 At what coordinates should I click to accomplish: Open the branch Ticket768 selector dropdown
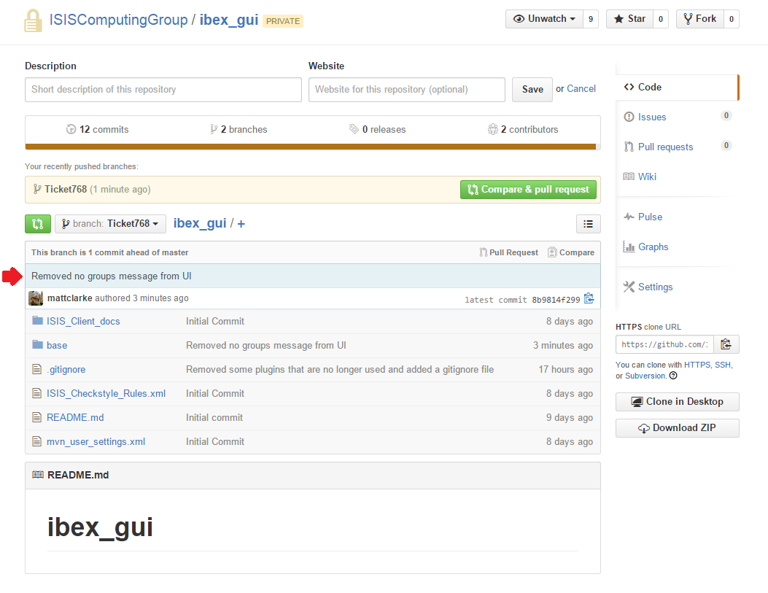pos(110,224)
